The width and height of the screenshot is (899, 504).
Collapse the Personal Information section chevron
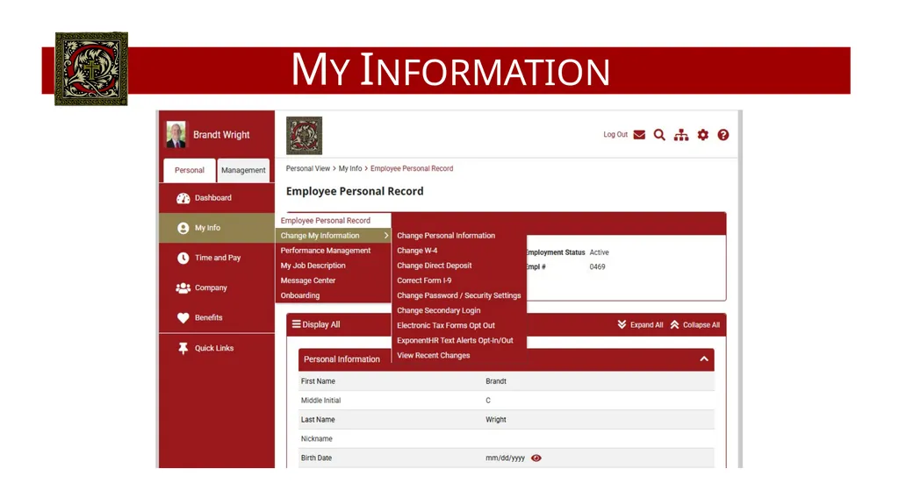[x=704, y=359]
